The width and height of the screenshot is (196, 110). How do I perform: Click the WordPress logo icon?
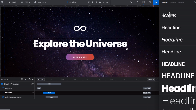coord(2,2)
